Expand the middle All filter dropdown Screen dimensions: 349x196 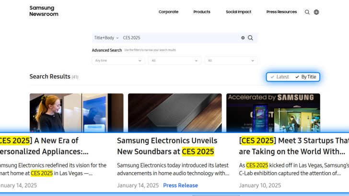174,61
